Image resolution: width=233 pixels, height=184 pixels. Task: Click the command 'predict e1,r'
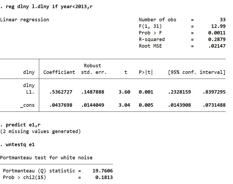tap(23, 125)
